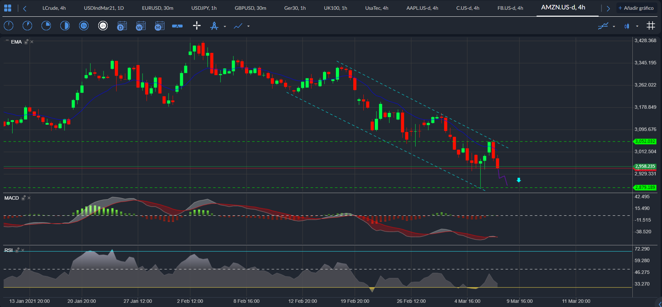
Task: Select the drawing compass tool
Action: pyautogui.click(x=214, y=26)
